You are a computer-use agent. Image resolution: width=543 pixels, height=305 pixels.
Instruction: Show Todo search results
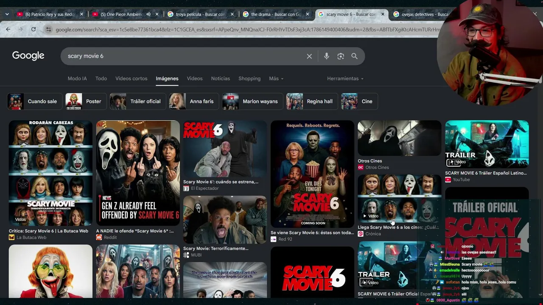tap(101, 78)
